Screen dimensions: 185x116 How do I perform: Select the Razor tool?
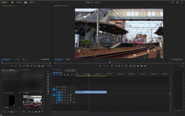[48, 80]
